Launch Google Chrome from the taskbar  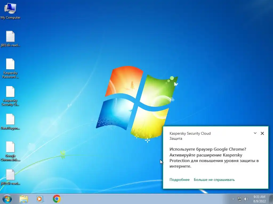(x=57, y=199)
